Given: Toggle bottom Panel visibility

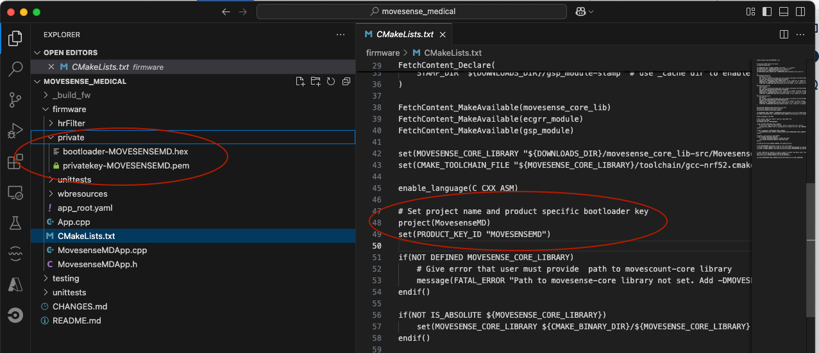Looking at the screenshot, I should point(785,12).
